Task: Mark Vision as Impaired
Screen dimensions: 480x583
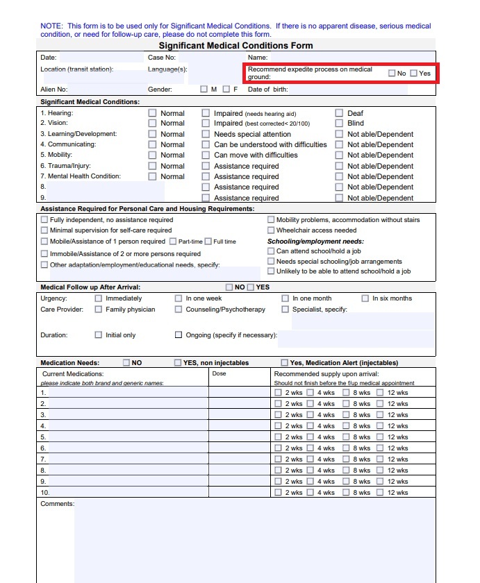Action: [206, 124]
